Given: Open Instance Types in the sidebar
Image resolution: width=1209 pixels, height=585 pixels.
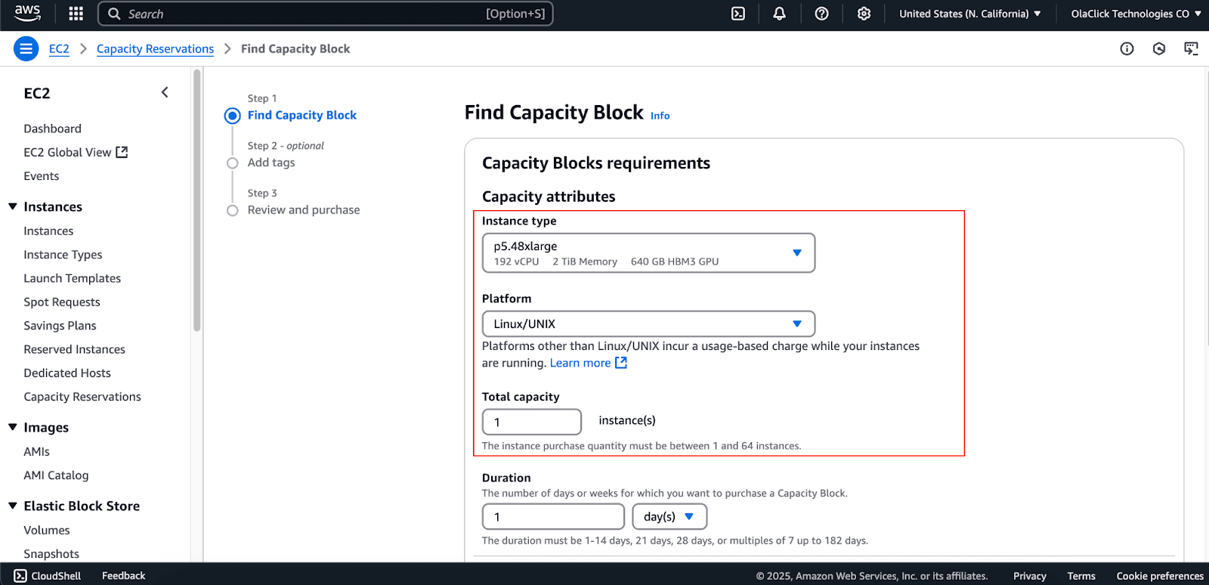Looking at the screenshot, I should pyautogui.click(x=63, y=255).
